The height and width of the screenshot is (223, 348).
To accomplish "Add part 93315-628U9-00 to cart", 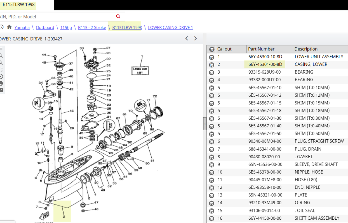I will pos(212,72).
